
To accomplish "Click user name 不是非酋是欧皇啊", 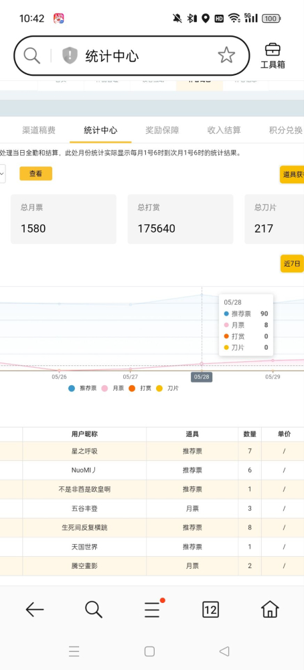I will tap(84, 489).
